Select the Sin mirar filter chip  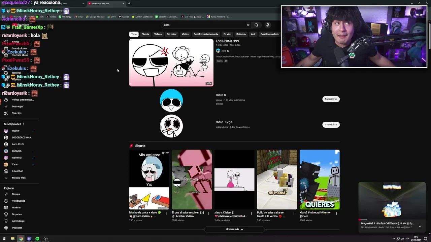(172, 34)
